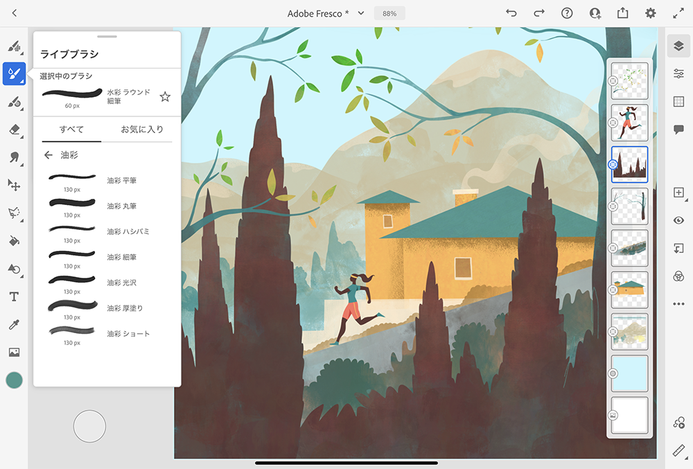Image resolution: width=693 pixels, height=469 pixels.
Task: Favorite the selected brush with star
Action: [x=165, y=97]
